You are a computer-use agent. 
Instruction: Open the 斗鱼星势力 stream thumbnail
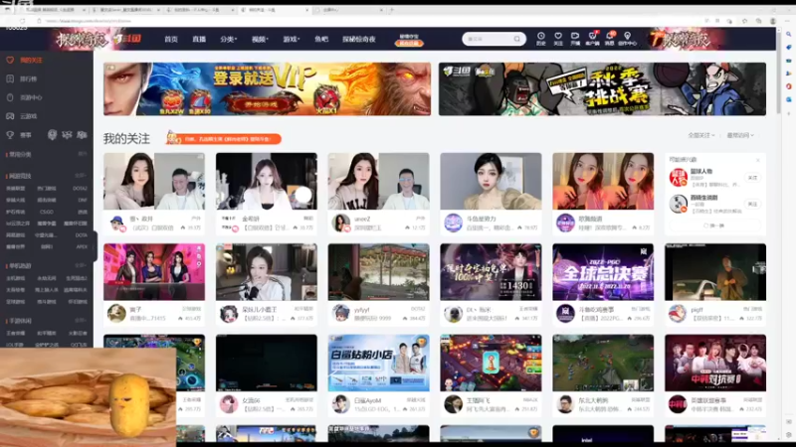[491, 181]
